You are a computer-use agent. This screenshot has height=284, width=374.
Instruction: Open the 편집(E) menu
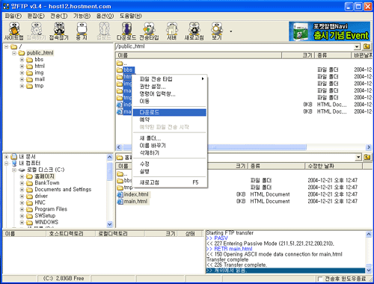click(x=36, y=16)
